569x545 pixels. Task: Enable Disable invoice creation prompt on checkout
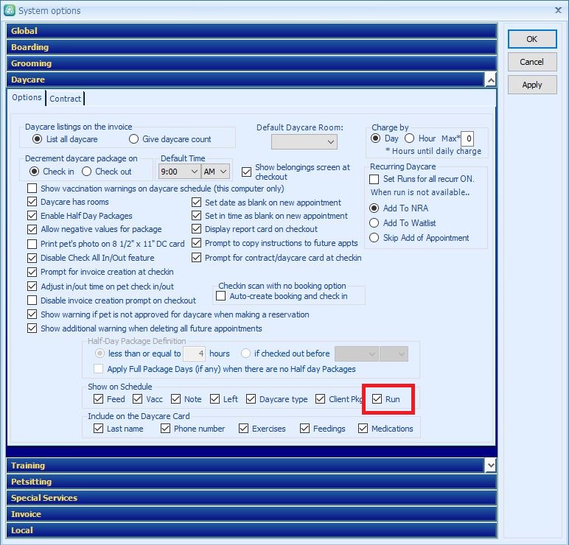(32, 300)
